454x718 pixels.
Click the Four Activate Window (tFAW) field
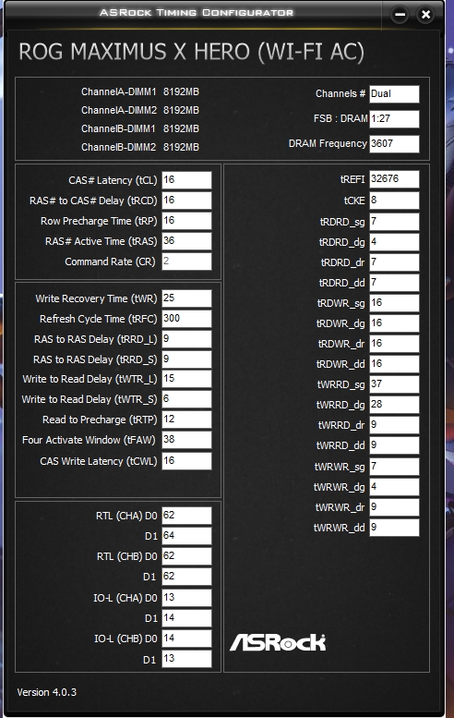point(186,440)
